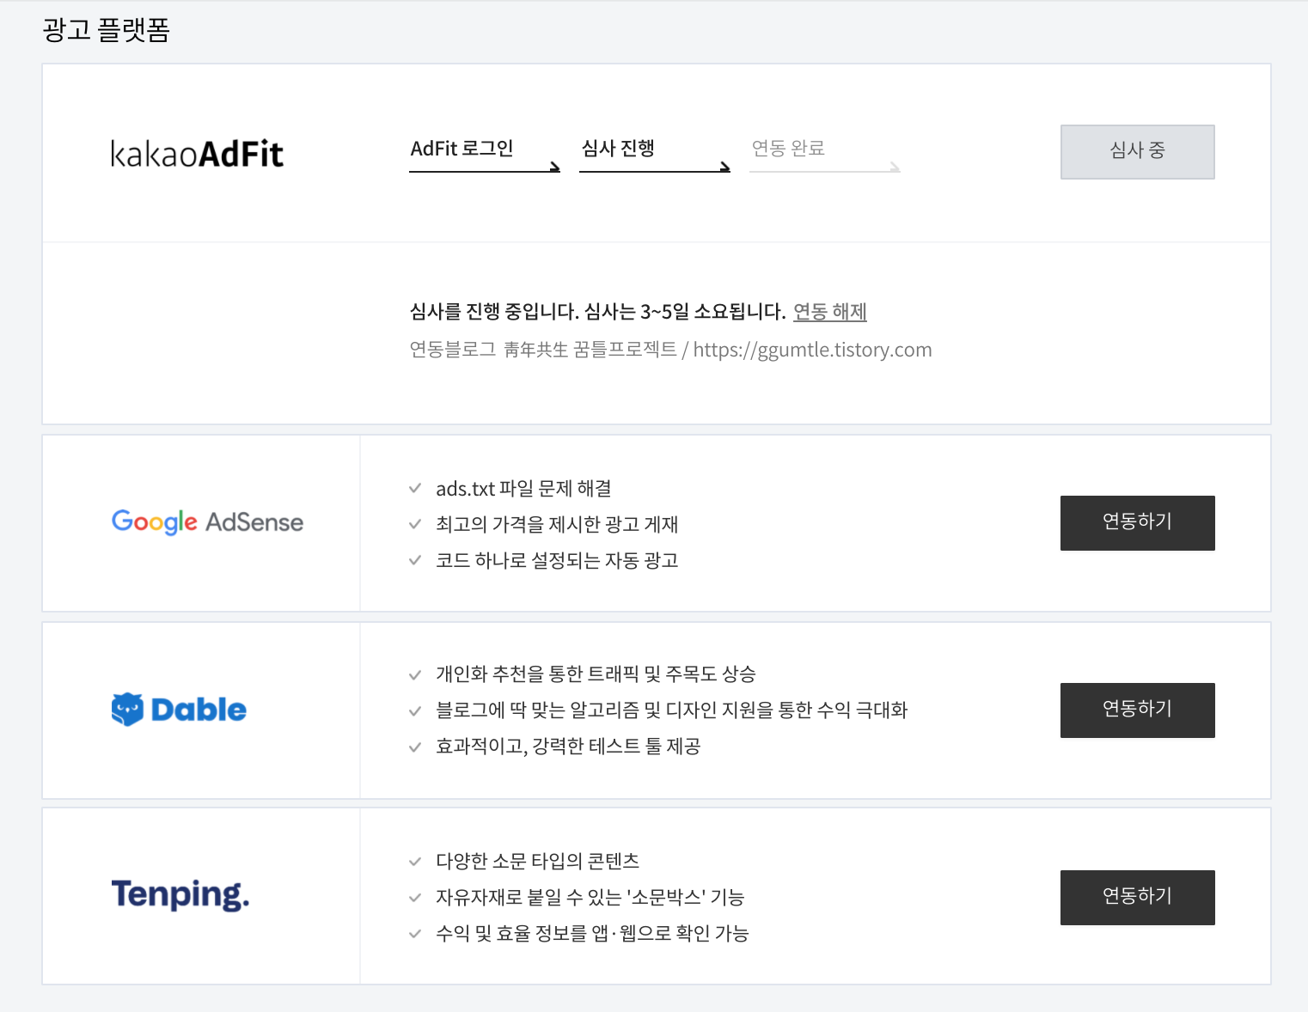Click the ggumtle.tistory.com blog URL text
Screen dimensions: 1308x1012
pos(812,350)
